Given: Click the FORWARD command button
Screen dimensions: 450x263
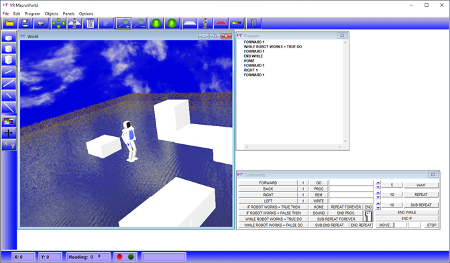Looking at the screenshot, I should (x=268, y=182).
